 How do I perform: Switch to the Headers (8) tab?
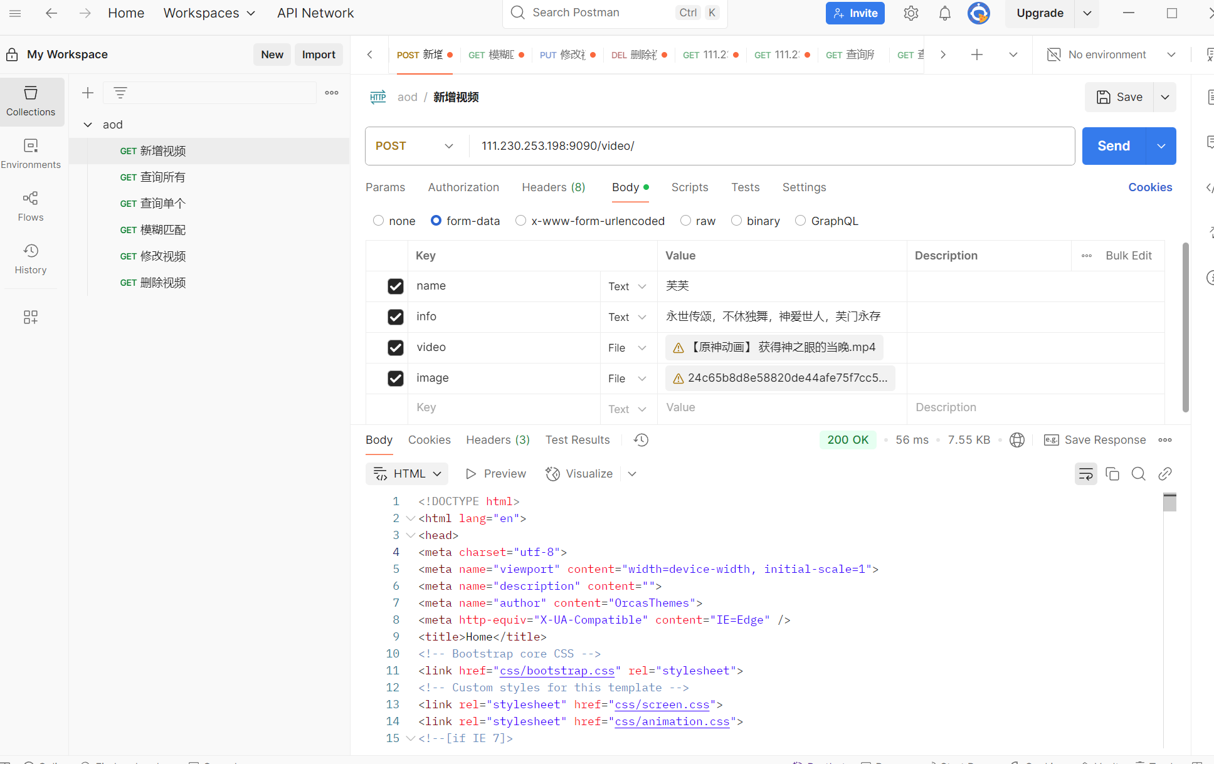tap(553, 187)
